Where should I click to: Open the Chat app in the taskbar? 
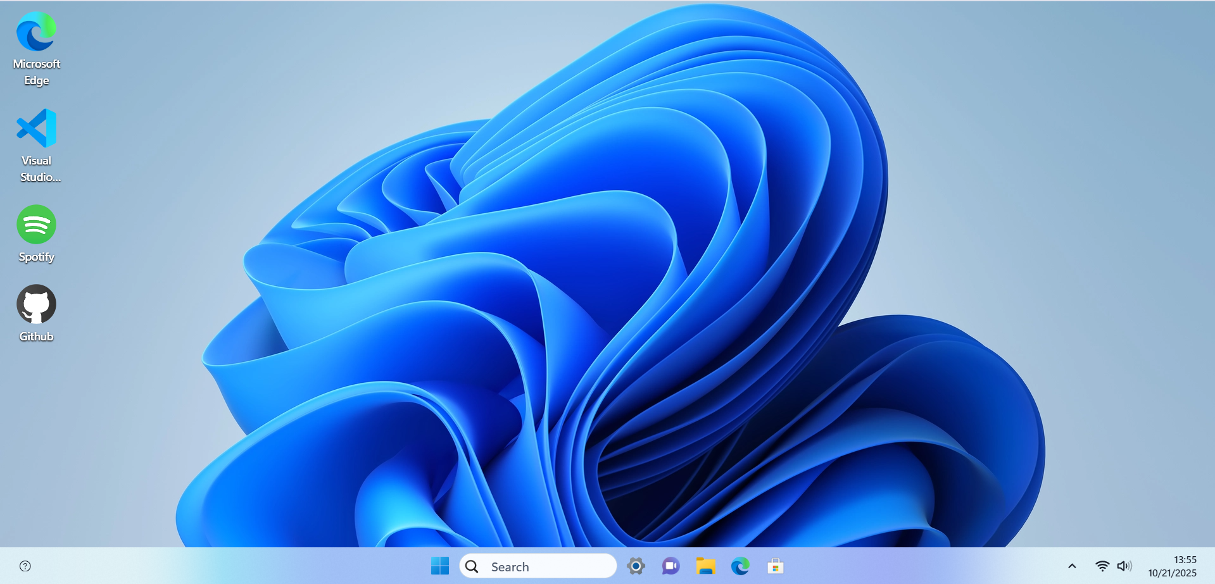pos(670,566)
